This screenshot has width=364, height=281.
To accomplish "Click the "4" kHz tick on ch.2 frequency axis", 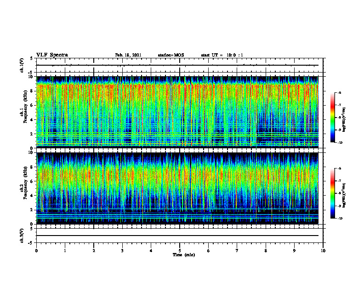I will (x=32, y=196).
